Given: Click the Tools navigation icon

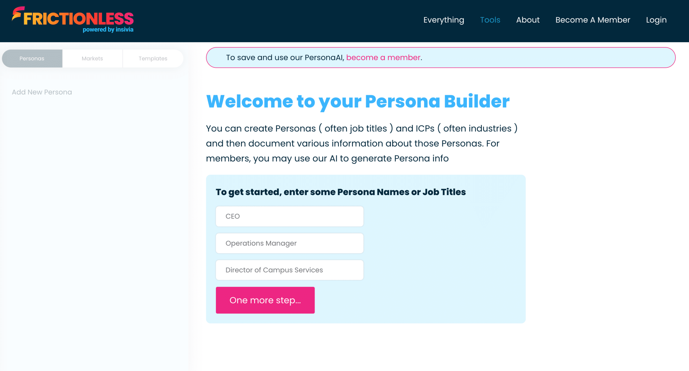Looking at the screenshot, I should click(490, 20).
